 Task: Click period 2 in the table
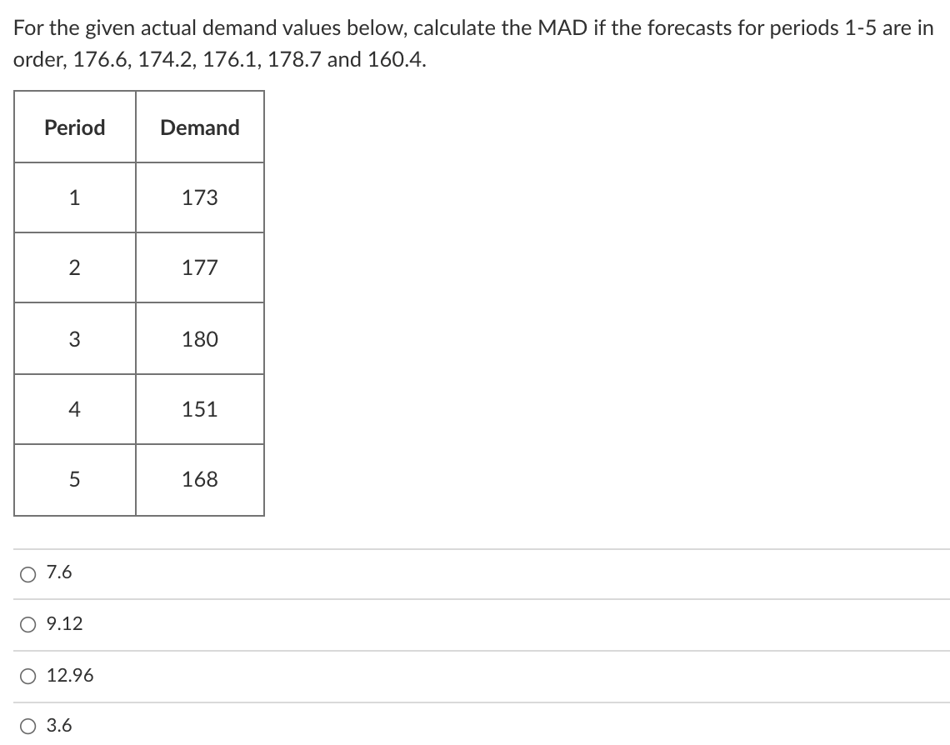74,267
